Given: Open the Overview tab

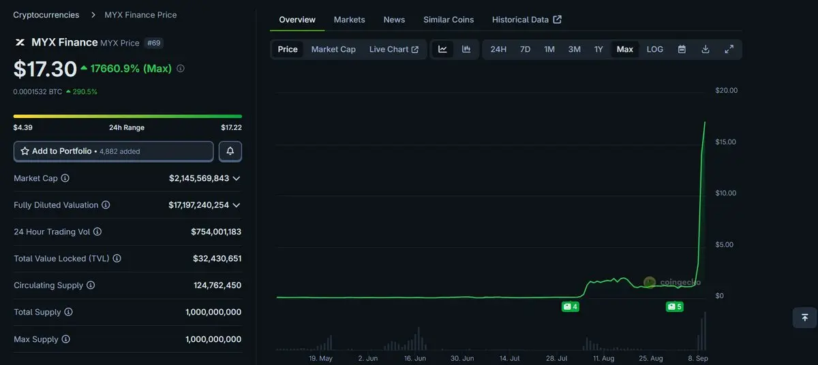Looking at the screenshot, I should point(297,20).
